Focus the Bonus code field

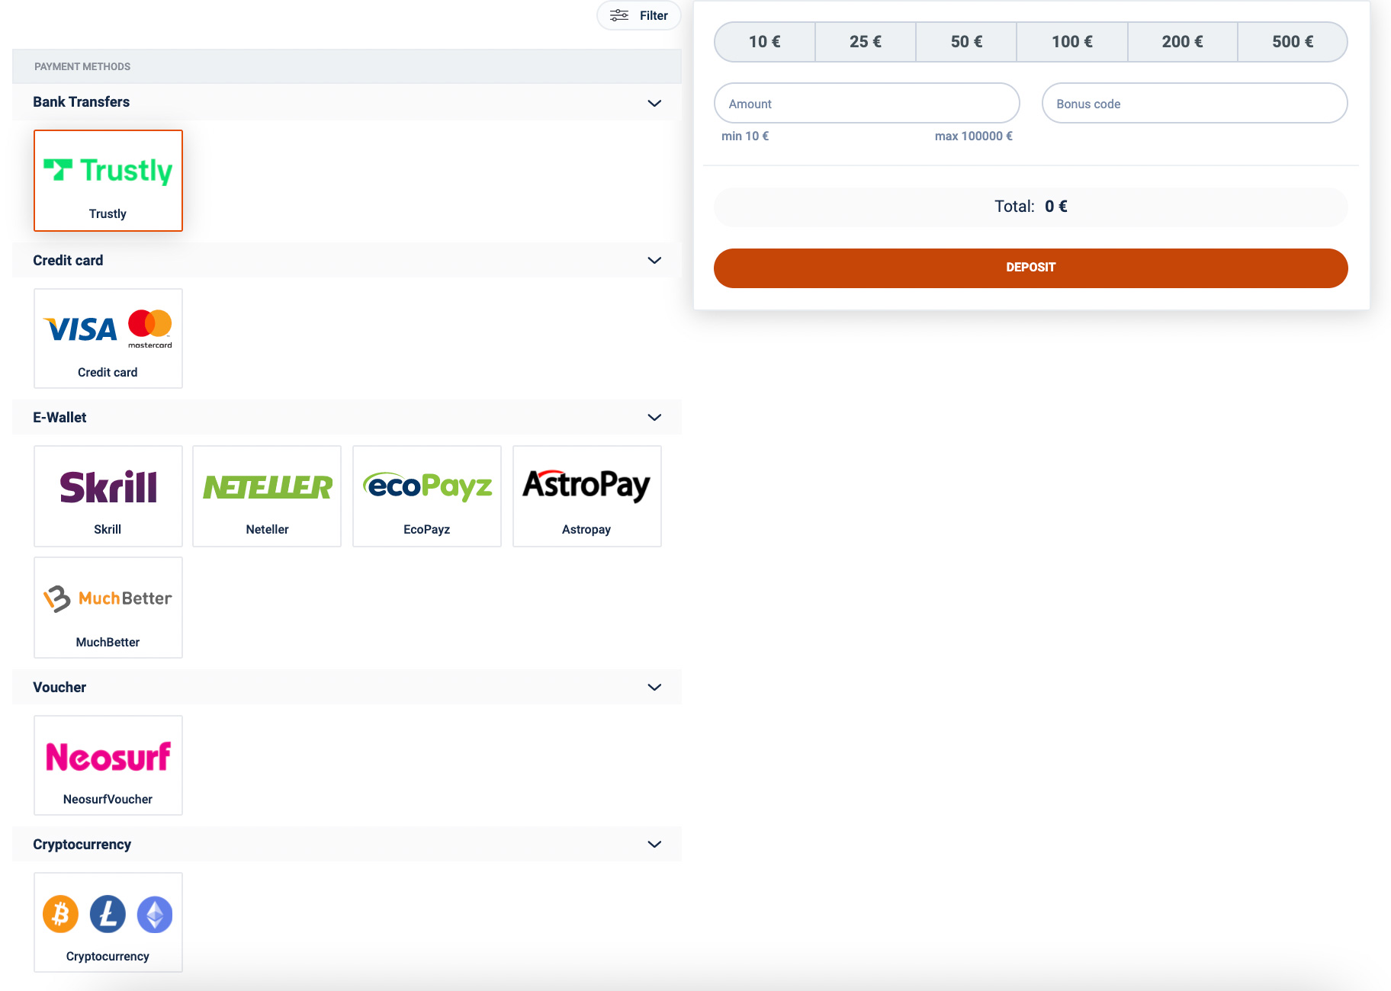(x=1195, y=103)
